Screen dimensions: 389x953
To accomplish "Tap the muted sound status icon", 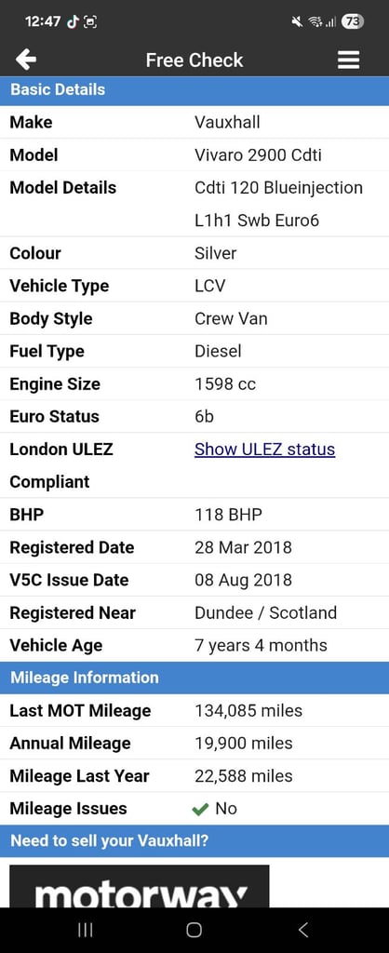I will point(297,22).
